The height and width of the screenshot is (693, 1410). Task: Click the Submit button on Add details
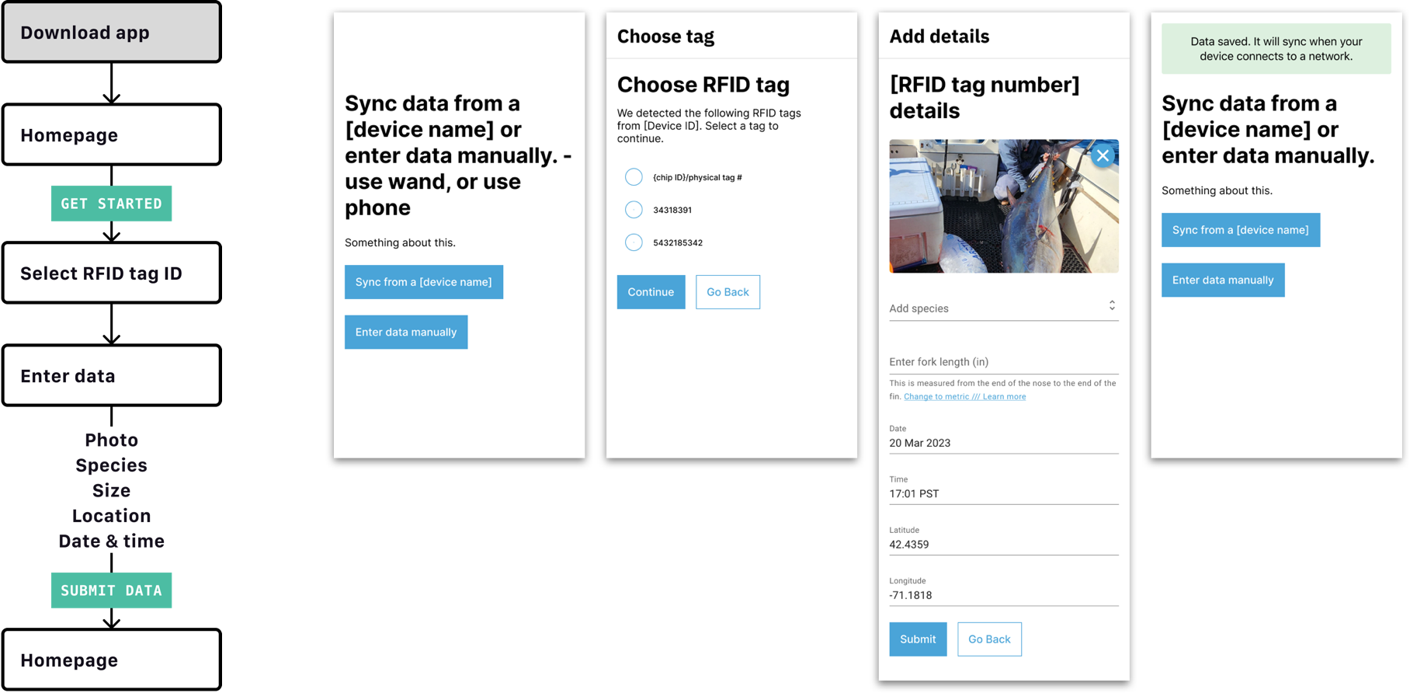tap(918, 639)
